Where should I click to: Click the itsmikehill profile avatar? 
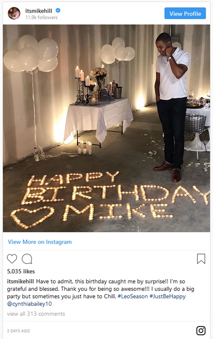pyautogui.click(x=14, y=13)
